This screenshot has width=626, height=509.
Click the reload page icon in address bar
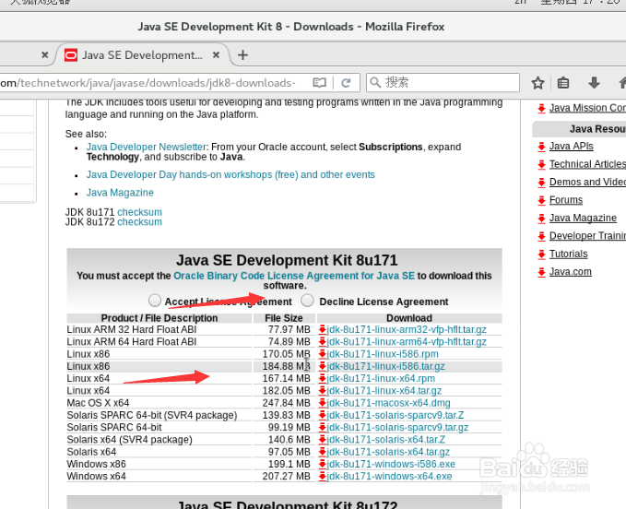[346, 83]
